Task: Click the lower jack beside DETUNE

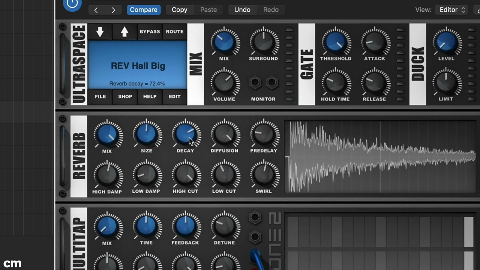Action: click(x=255, y=237)
